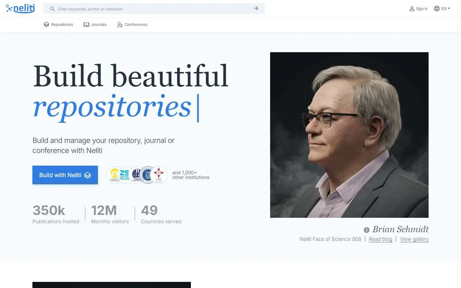Click the search magnifier icon
This screenshot has height=288, width=461.
pyautogui.click(x=53, y=9)
